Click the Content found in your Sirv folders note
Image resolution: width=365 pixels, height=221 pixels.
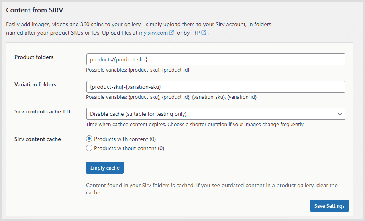click(212, 189)
